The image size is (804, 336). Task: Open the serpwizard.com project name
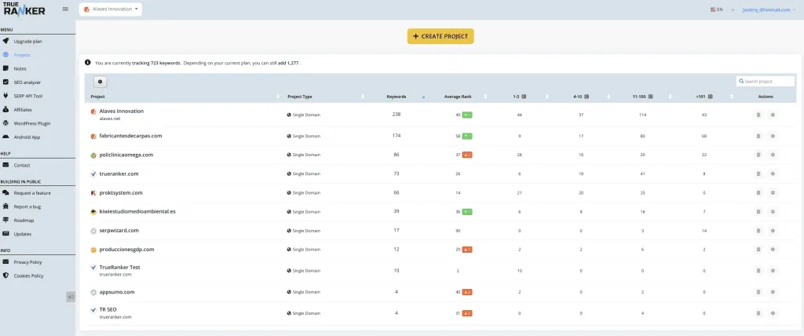pyautogui.click(x=119, y=231)
